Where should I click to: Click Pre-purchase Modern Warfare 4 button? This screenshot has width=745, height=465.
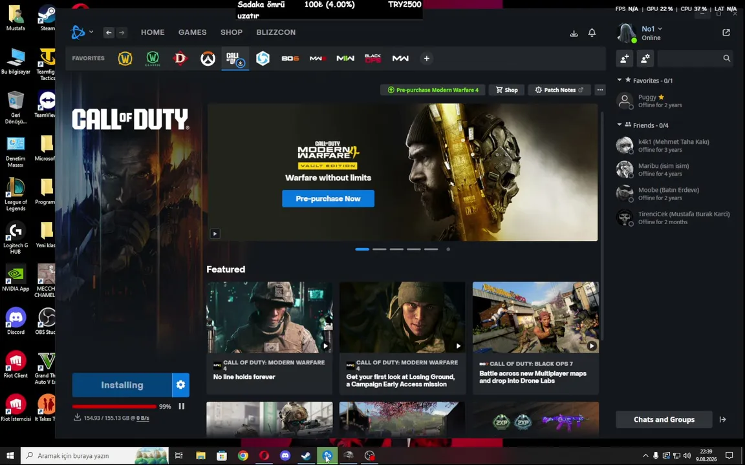[433, 90]
